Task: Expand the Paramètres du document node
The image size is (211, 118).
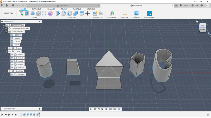Action: point(6,28)
